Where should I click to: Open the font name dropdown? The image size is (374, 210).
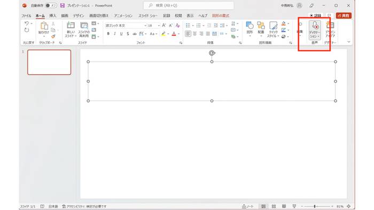(x=126, y=25)
